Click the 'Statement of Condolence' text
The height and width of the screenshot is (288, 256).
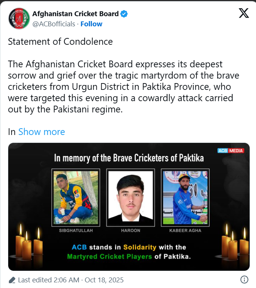[60, 41]
